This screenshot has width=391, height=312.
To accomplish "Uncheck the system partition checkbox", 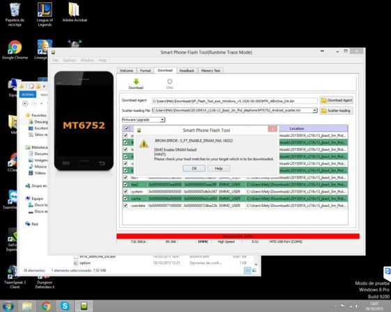I will [126, 192].
